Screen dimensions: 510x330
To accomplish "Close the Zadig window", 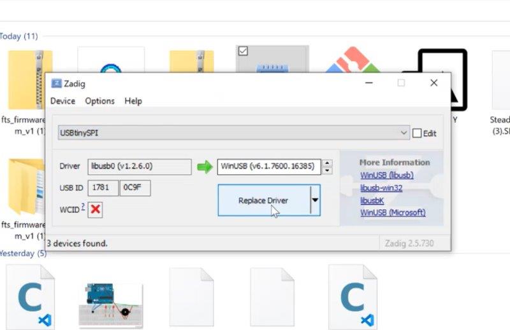I will click(434, 83).
